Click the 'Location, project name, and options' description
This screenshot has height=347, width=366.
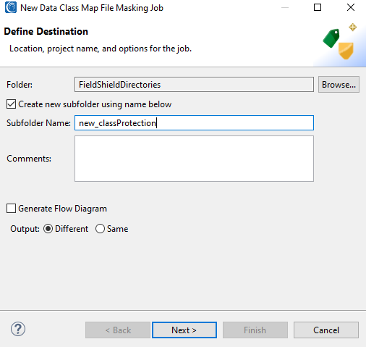click(x=101, y=49)
